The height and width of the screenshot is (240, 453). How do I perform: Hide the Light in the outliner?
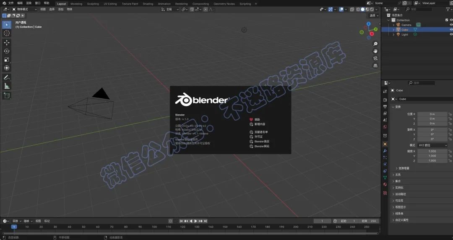point(451,34)
